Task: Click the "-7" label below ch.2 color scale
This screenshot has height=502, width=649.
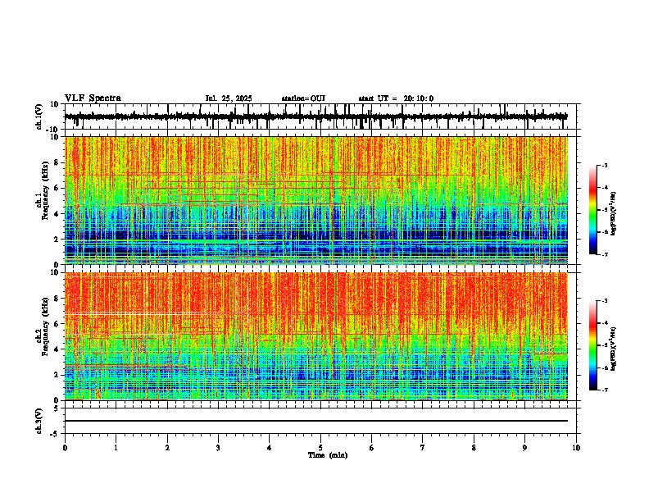Action: [604, 390]
